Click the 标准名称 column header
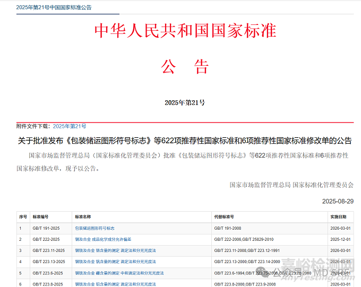The image size is (361, 287). 83,217
